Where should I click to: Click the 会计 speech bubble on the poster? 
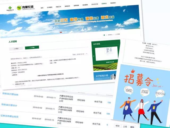click(129, 90)
